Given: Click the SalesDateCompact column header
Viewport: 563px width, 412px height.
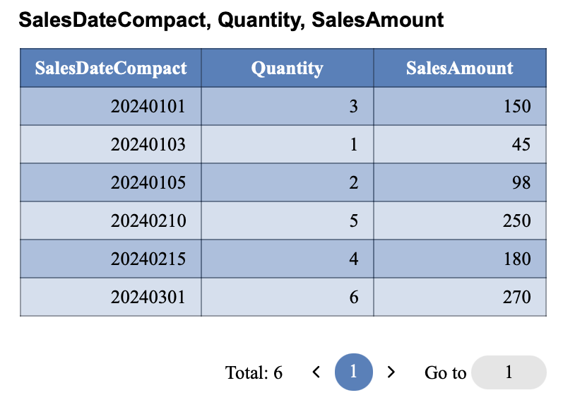Looking at the screenshot, I should click(x=111, y=68).
